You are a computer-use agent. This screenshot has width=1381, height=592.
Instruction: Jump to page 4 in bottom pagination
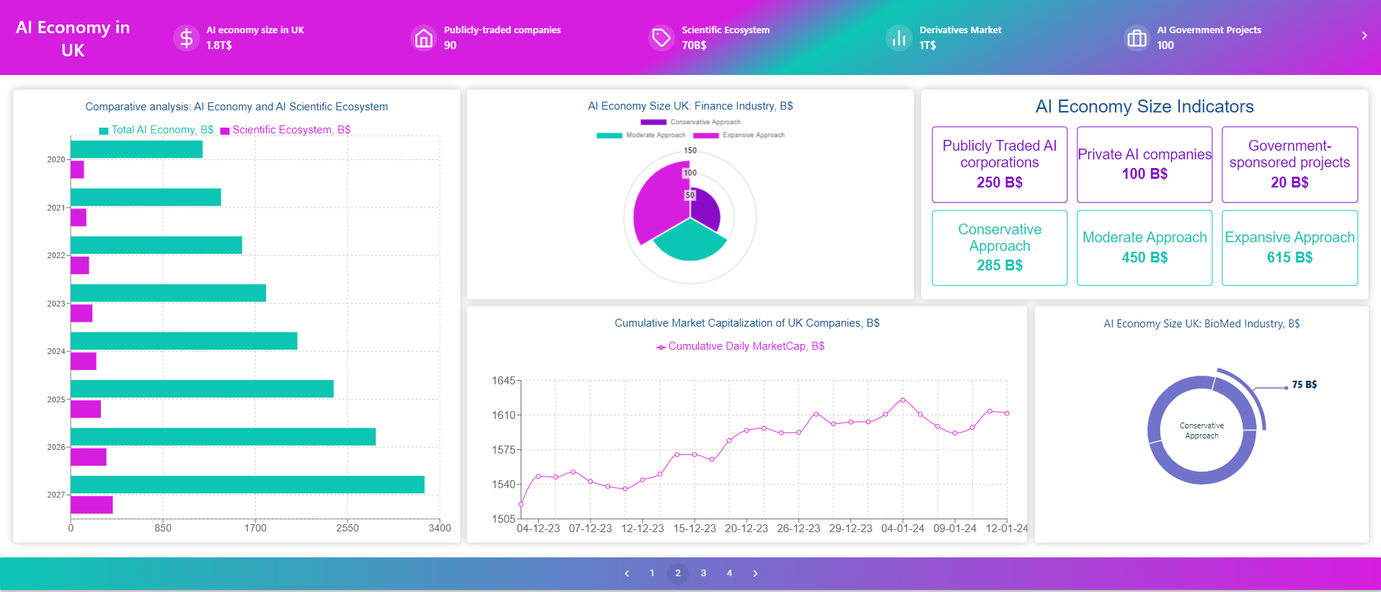(729, 573)
